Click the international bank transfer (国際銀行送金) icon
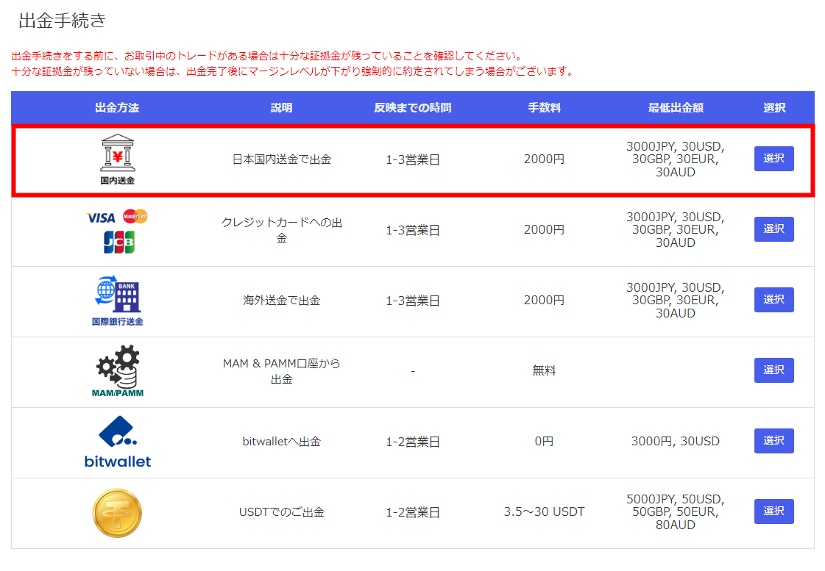Image resolution: width=825 pixels, height=571 pixels. (117, 301)
